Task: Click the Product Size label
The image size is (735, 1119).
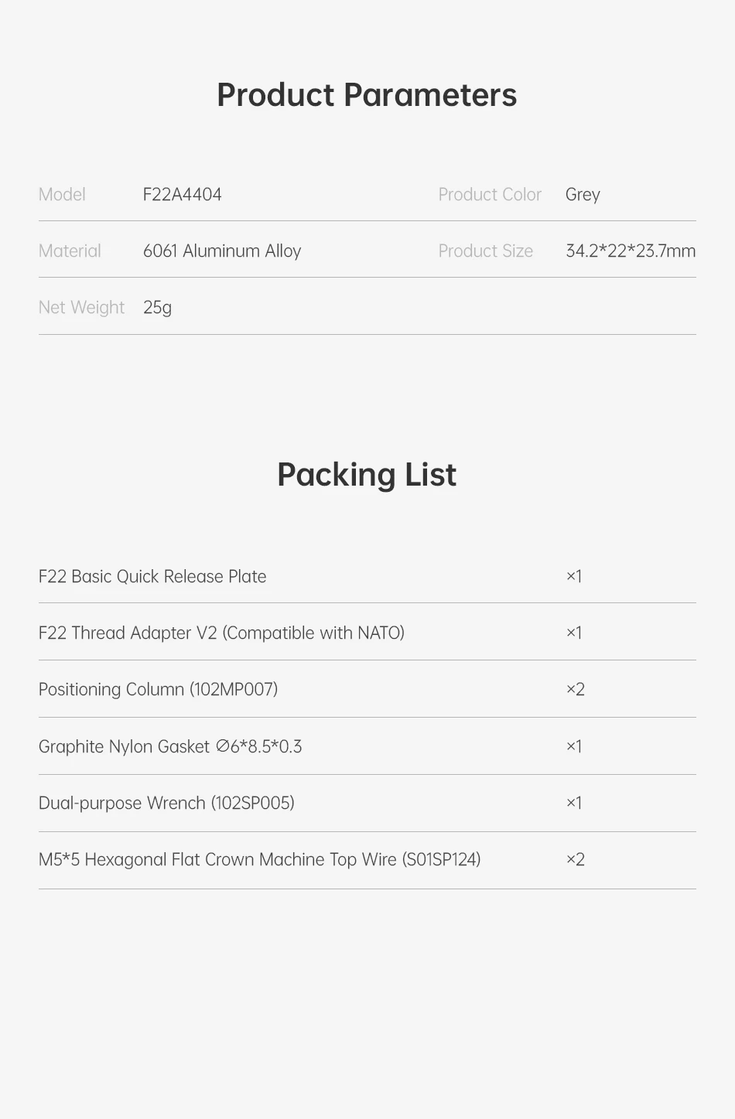Action: [485, 251]
